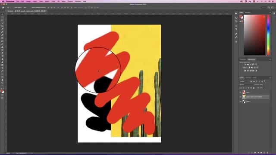Create a new layer with the plus icon
The image size is (276, 155).
[x=264, y=153]
